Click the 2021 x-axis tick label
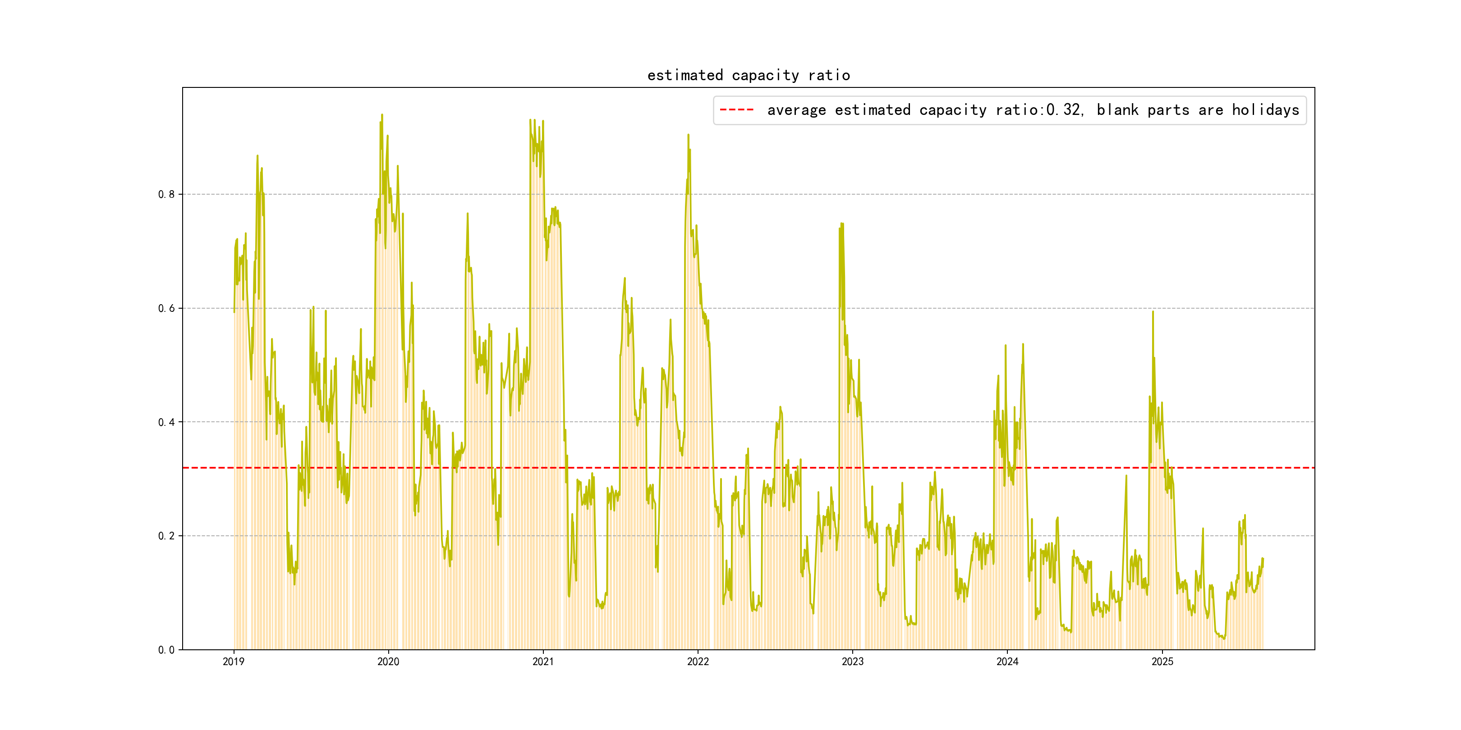1461x730 pixels. click(543, 662)
